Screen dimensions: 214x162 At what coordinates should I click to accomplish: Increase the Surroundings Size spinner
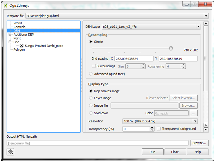click(143, 65)
